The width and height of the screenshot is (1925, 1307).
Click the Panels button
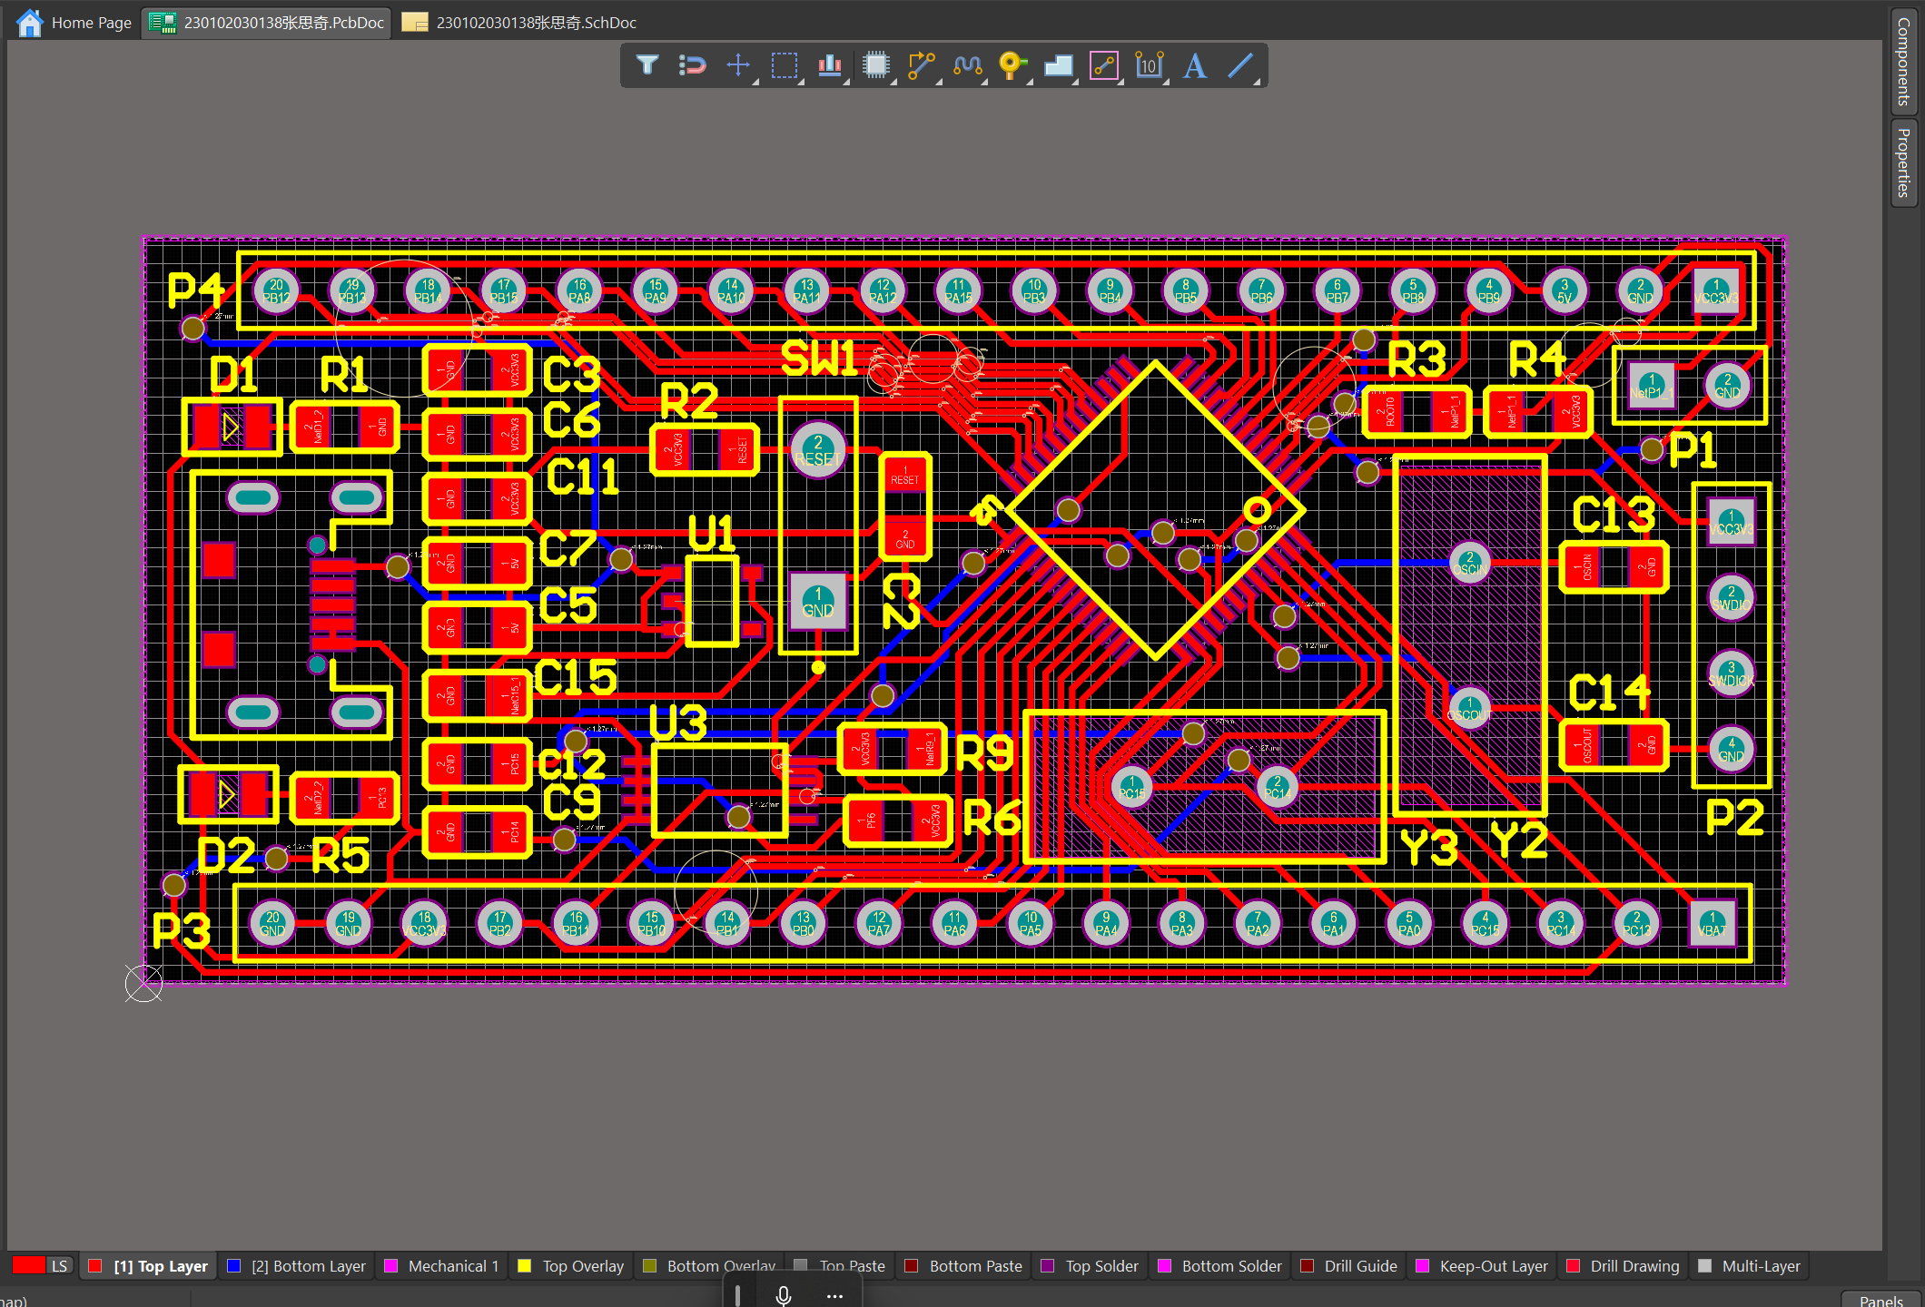point(1881,1300)
